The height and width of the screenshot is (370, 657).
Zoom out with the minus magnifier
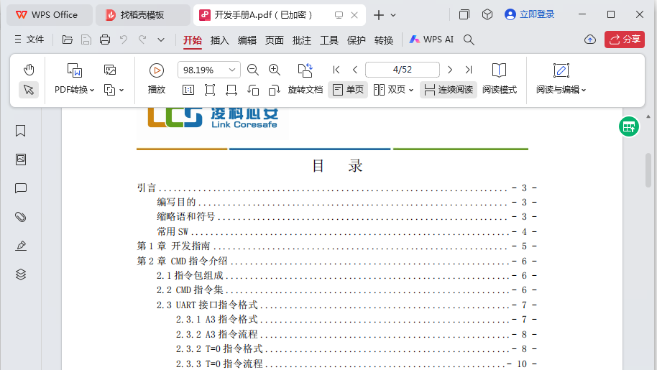point(252,70)
